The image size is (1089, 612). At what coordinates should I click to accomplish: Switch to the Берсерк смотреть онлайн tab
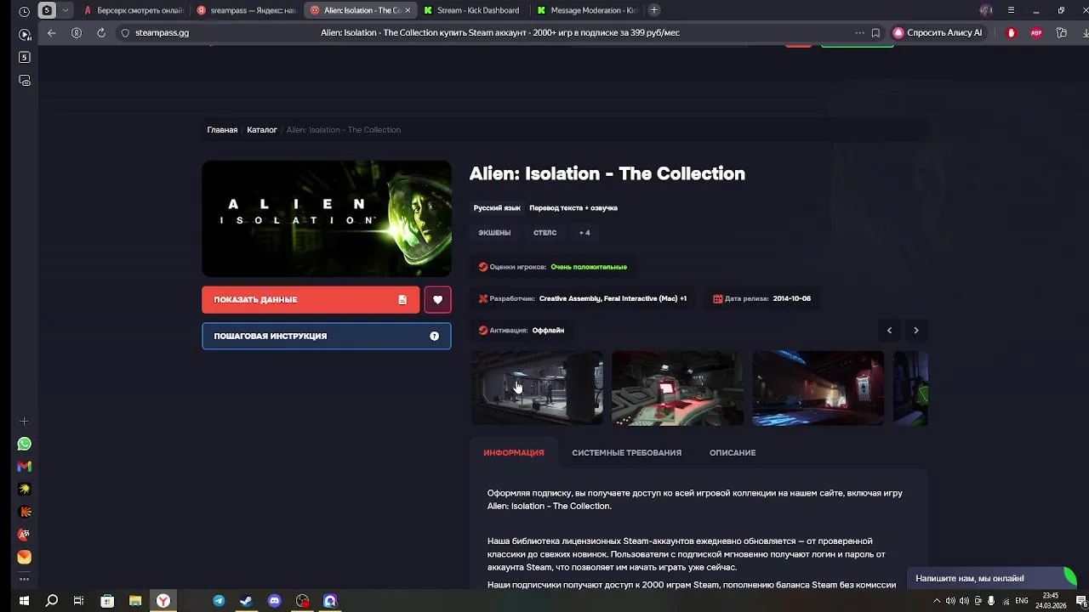[x=134, y=10]
